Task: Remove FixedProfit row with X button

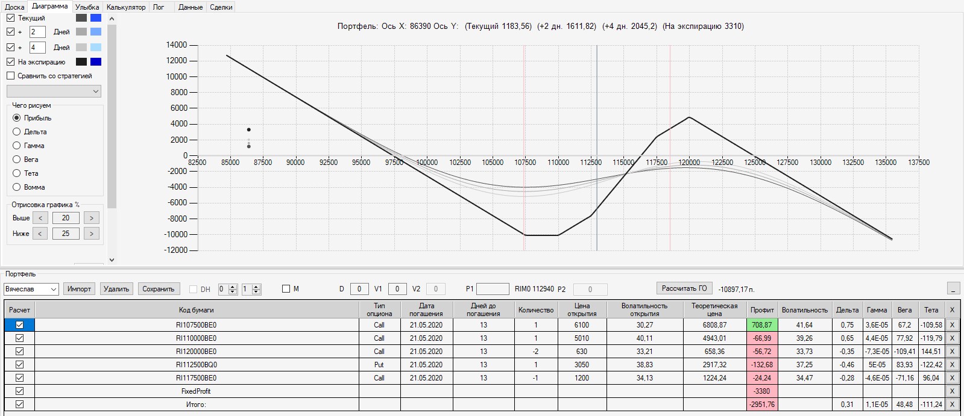Action: coord(952,391)
